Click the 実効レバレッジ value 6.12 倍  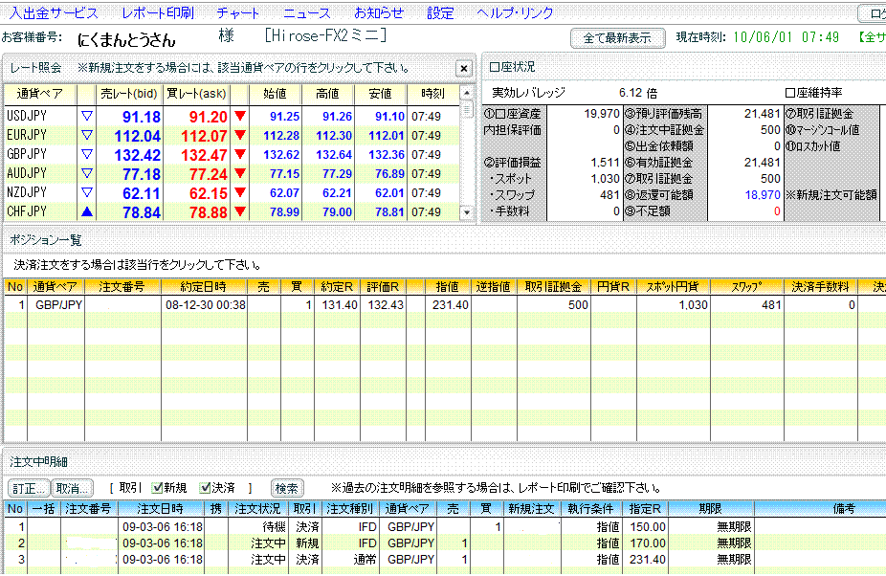(638, 93)
